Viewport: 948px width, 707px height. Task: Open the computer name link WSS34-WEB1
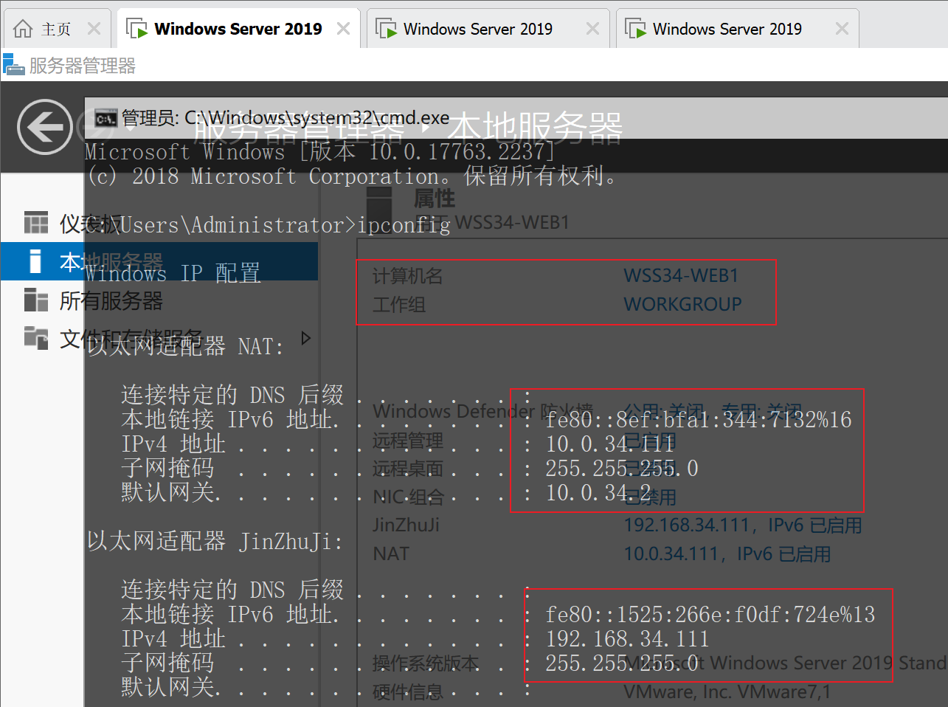pyautogui.click(x=681, y=275)
